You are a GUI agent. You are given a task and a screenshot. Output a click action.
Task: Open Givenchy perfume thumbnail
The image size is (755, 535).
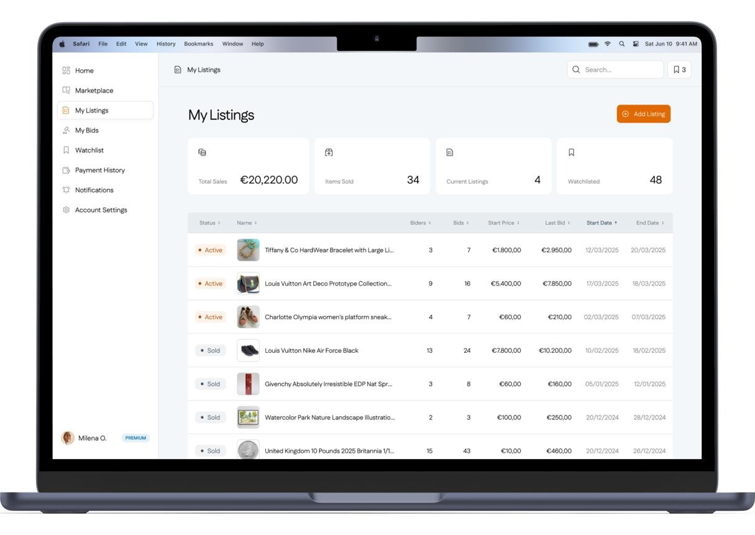(x=248, y=384)
